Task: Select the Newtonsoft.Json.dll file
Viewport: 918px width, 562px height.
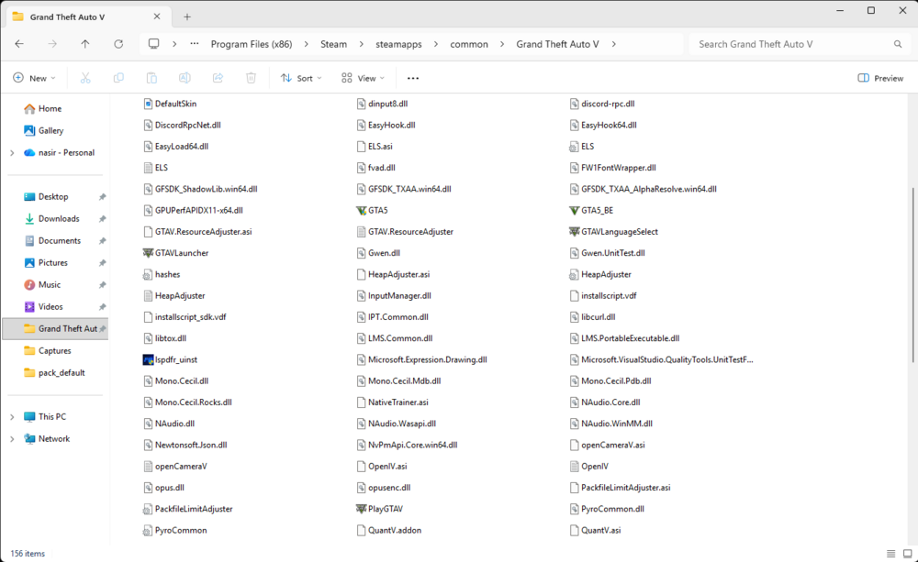Action: [x=185, y=445]
